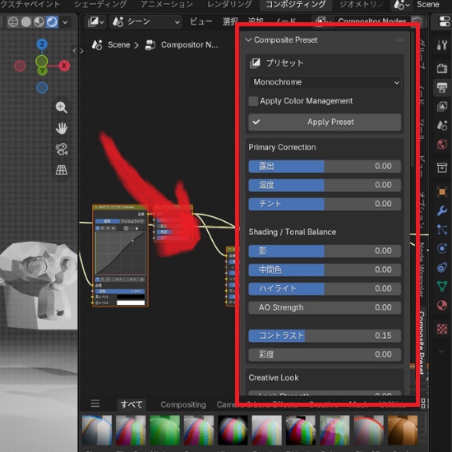Image resolution: width=452 pixels, height=452 pixels.
Task: Select the Node Wrangler sidebar tab
Action: coord(422,270)
